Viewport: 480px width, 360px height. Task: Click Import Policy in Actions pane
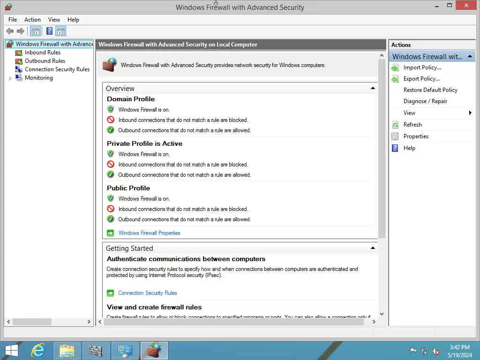[422, 67]
